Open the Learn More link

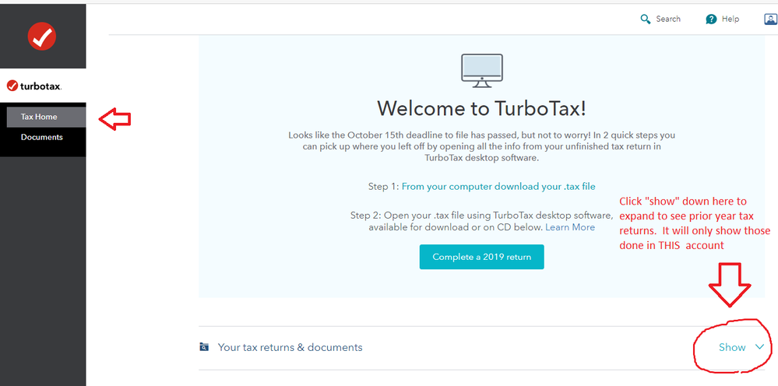(x=569, y=227)
